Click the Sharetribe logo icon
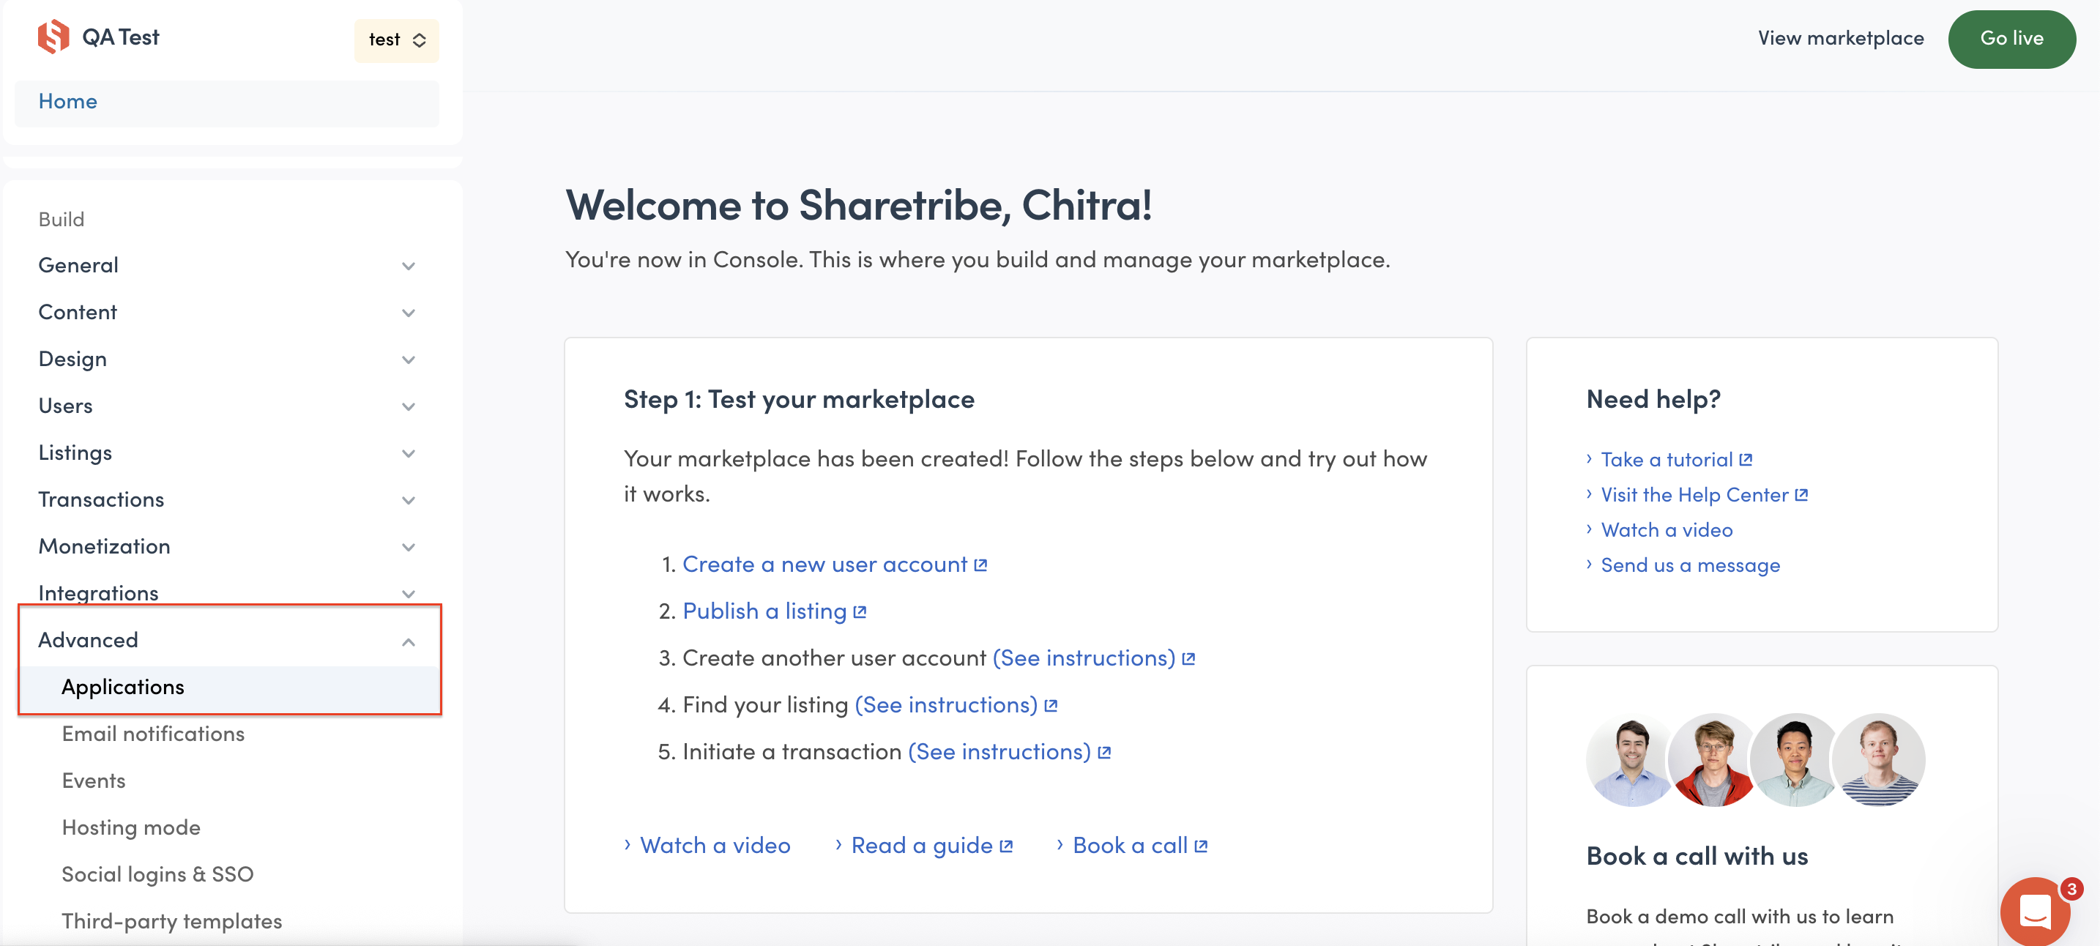This screenshot has width=2100, height=946. pos(53,37)
